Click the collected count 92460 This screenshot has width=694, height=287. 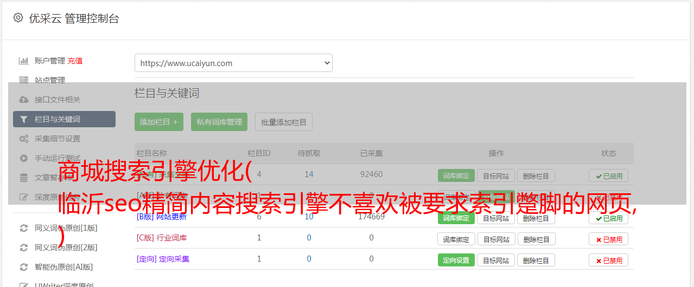click(371, 174)
